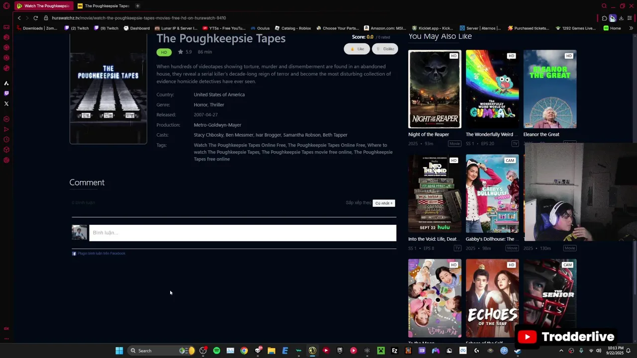Open cast member Samantha Robson

click(302, 135)
